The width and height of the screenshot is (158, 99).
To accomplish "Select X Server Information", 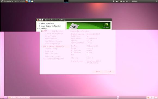I will 47,23.
